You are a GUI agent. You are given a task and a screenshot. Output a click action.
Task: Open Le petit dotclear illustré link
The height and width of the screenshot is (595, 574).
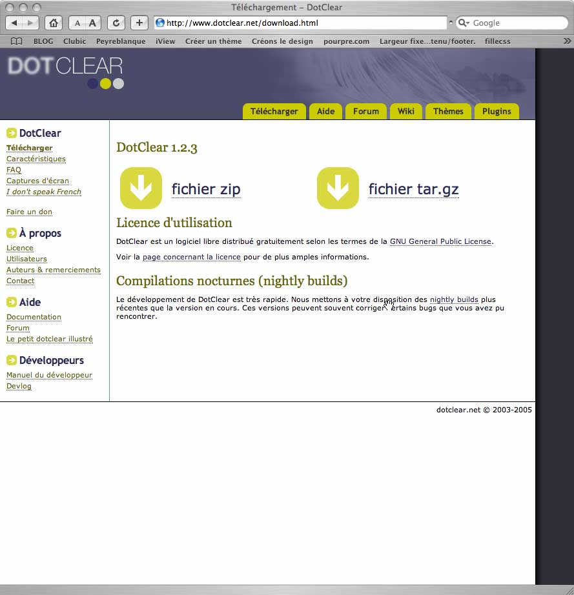[49, 339]
